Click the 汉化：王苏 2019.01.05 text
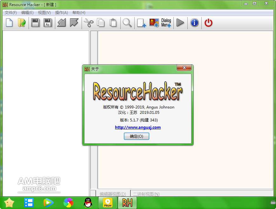Viewport: 276px width, 209px height. (139, 113)
